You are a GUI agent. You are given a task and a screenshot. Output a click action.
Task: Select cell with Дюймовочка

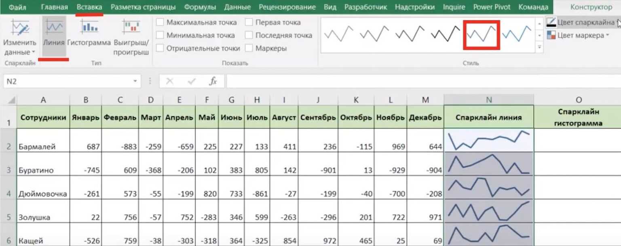[x=43, y=187]
